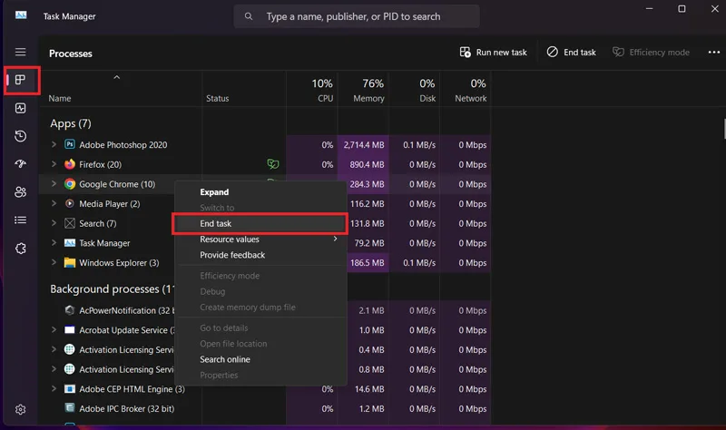726x430 pixels.
Task: Click the Acrobat Update Service icon
Action: point(70,330)
